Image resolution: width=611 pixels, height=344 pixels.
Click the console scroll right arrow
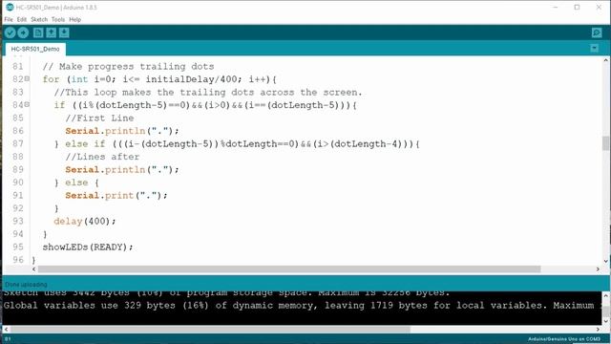pos(598,330)
